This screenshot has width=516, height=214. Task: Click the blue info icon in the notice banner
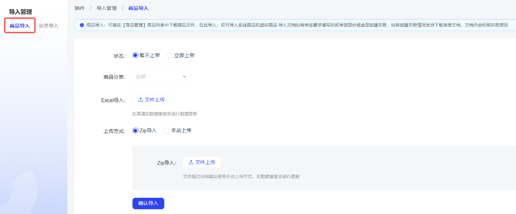[82, 25]
